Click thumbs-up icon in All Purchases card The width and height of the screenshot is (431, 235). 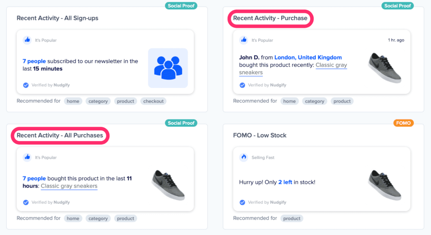27,157
